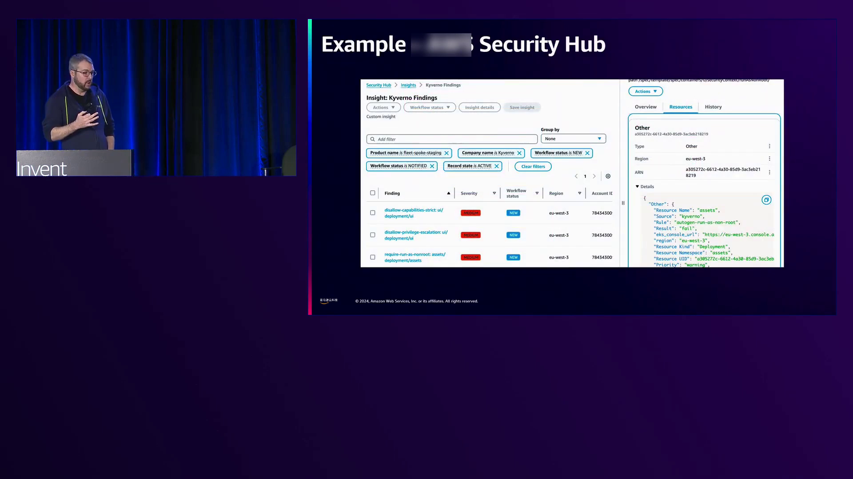
Task: Click eu-west-3 in disallow-privilege-escalation row
Action: 558,236
